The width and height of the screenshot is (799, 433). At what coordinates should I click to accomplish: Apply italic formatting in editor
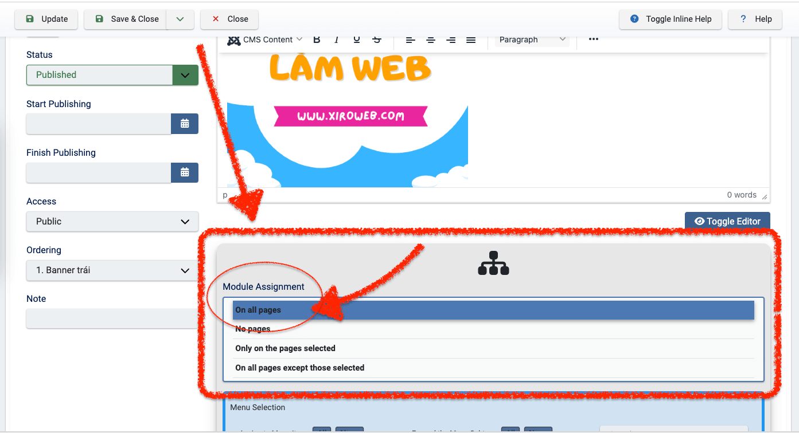(337, 40)
